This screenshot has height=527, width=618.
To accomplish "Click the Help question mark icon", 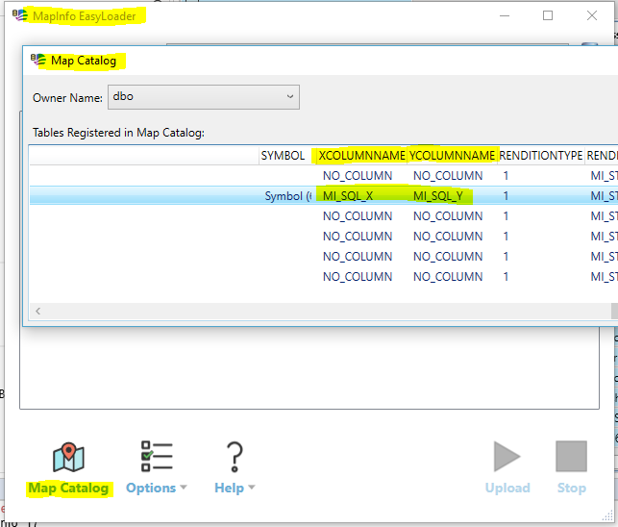I will (234, 457).
